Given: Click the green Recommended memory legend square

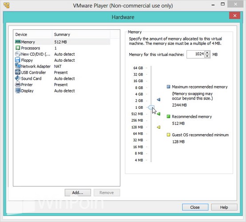Looking at the screenshot, I should [x=168, y=116].
